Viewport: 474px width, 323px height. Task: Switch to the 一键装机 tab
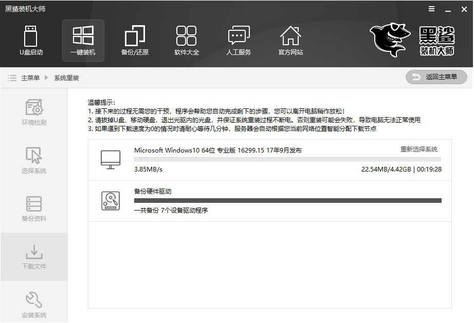[x=83, y=41]
